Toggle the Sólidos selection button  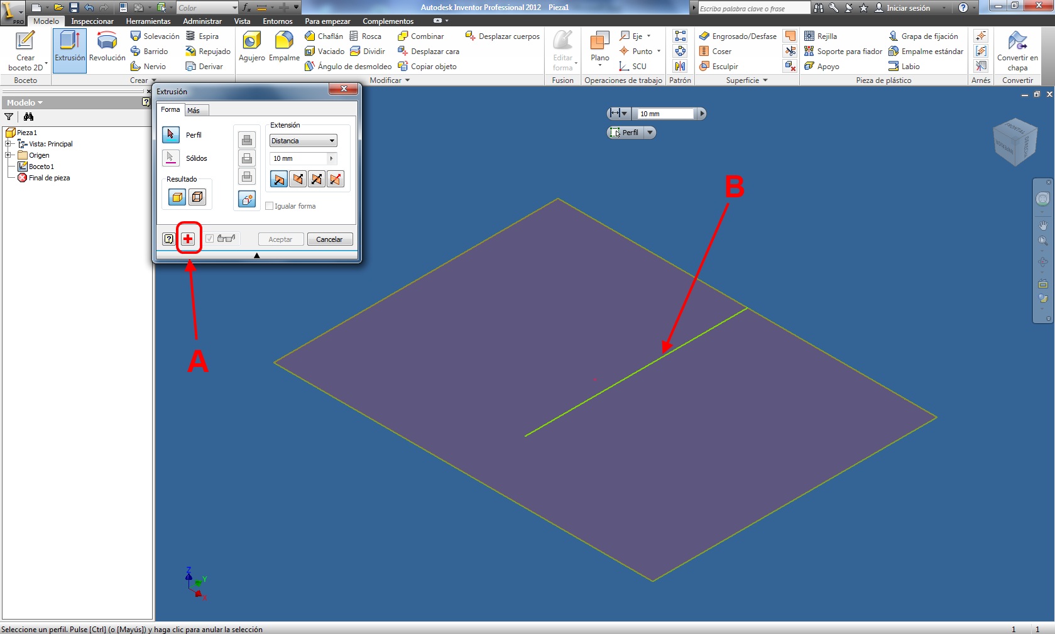click(x=171, y=158)
